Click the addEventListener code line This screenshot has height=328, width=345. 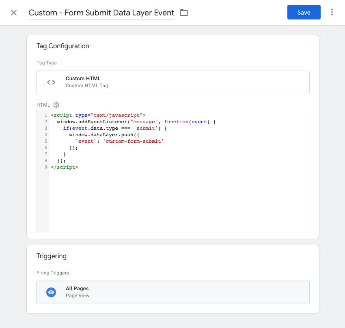coord(136,122)
